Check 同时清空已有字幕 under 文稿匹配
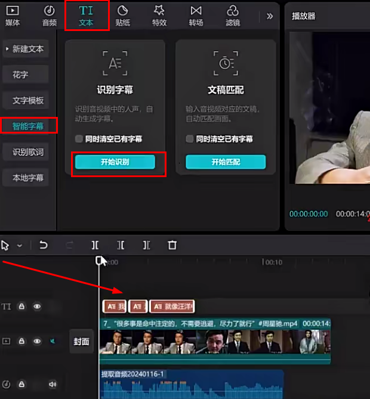The image size is (370, 399). coord(189,139)
